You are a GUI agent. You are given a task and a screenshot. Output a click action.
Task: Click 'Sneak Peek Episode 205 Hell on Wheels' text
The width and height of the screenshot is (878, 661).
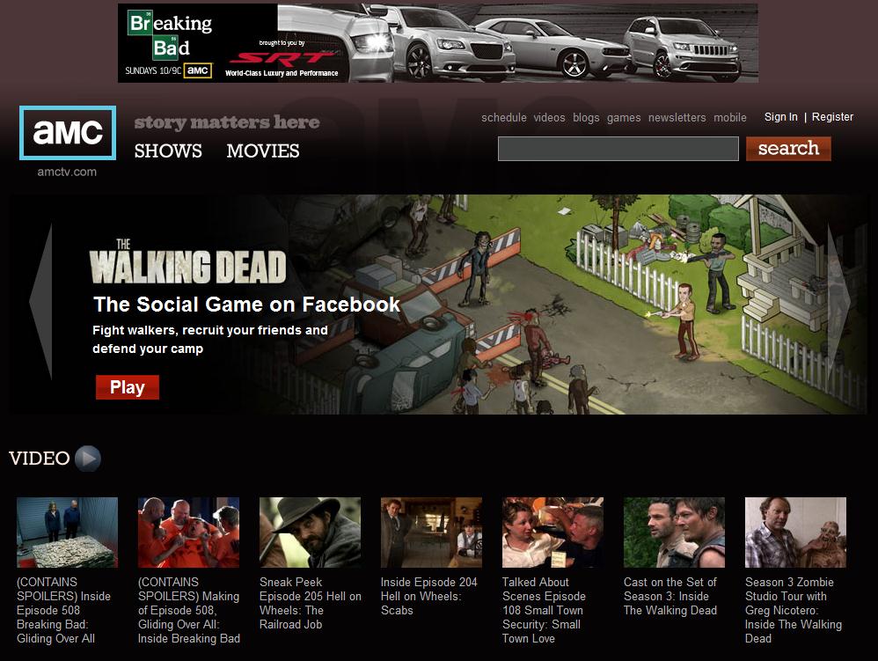pyautogui.click(x=311, y=603)
